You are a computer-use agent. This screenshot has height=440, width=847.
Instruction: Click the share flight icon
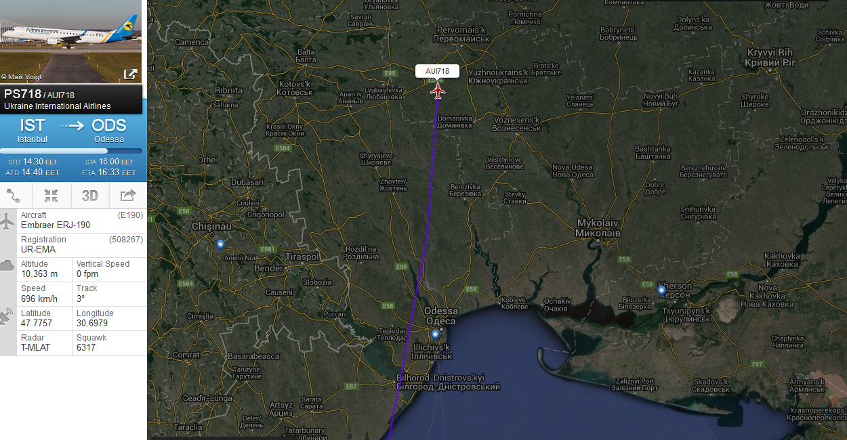click(128, 196)
